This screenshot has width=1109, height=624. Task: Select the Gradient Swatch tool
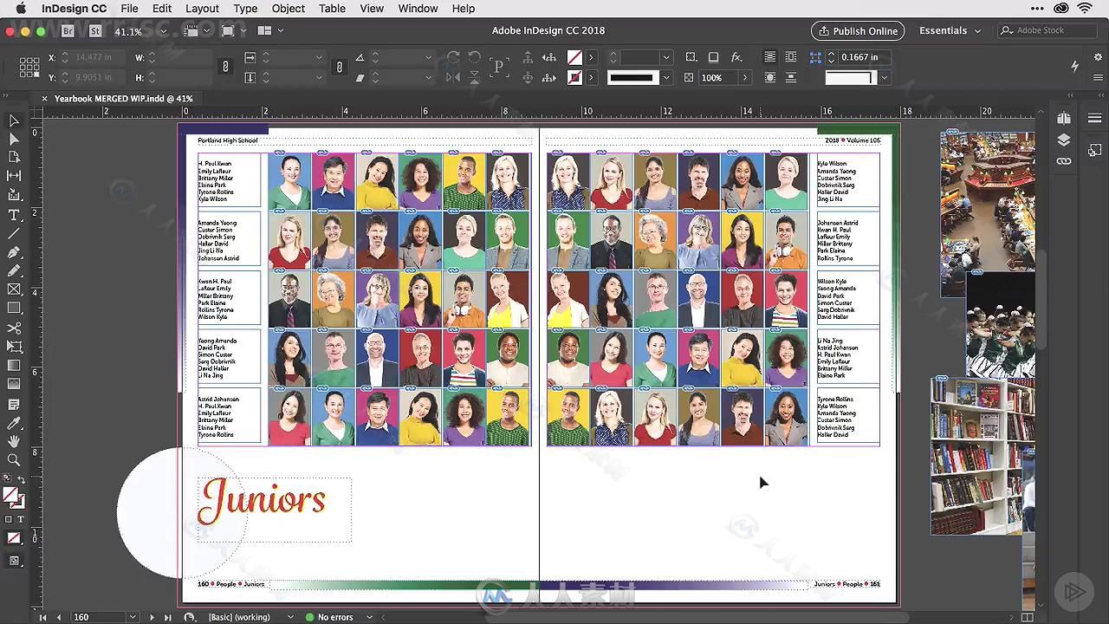click(13, 366)
